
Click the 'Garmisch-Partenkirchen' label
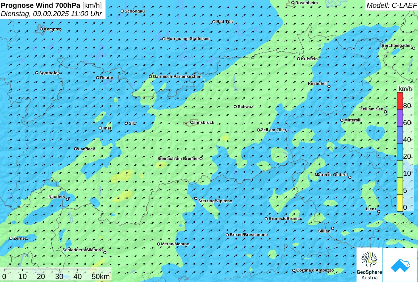coord(177,76)
